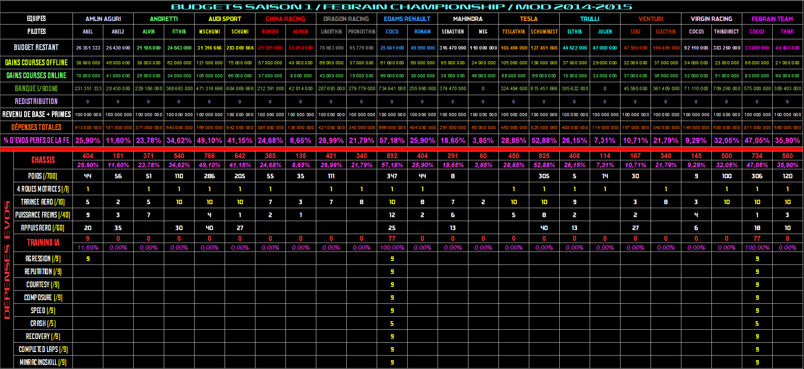
Task: Click the AMLIN AGURI team header
Action: point(103,19)
